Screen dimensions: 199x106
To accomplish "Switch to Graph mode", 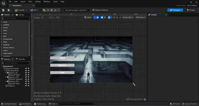I will (x=191, y=10).
